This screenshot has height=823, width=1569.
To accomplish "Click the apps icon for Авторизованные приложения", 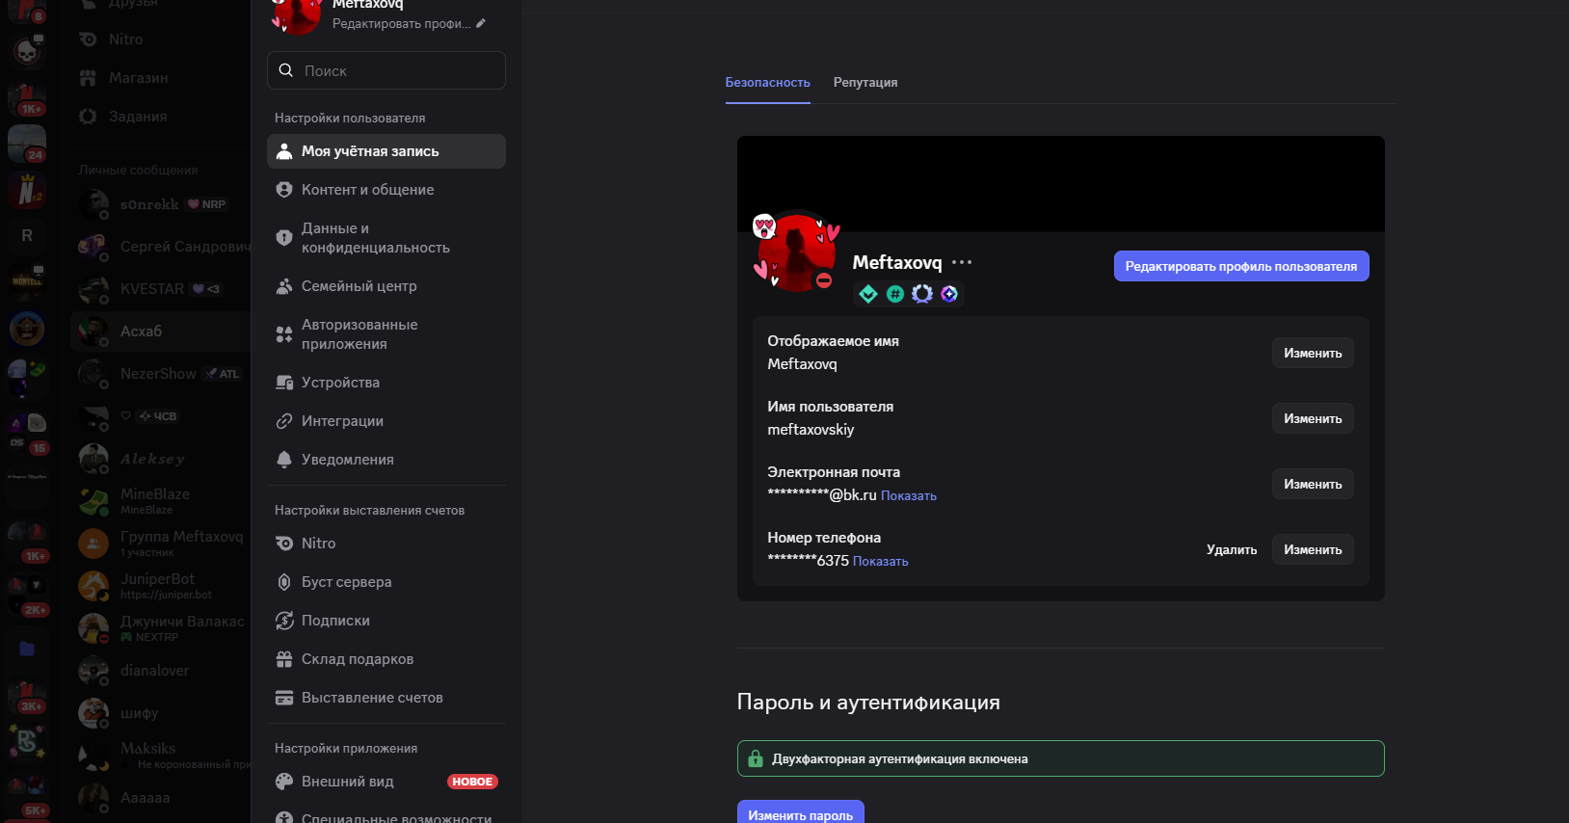I will [x=284, y=334].
